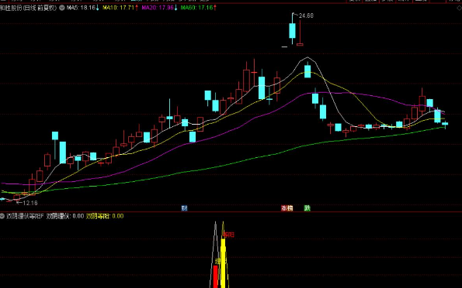Select the MA5: 18.16 label
462x288 pixels.
(x=81, y=8)
